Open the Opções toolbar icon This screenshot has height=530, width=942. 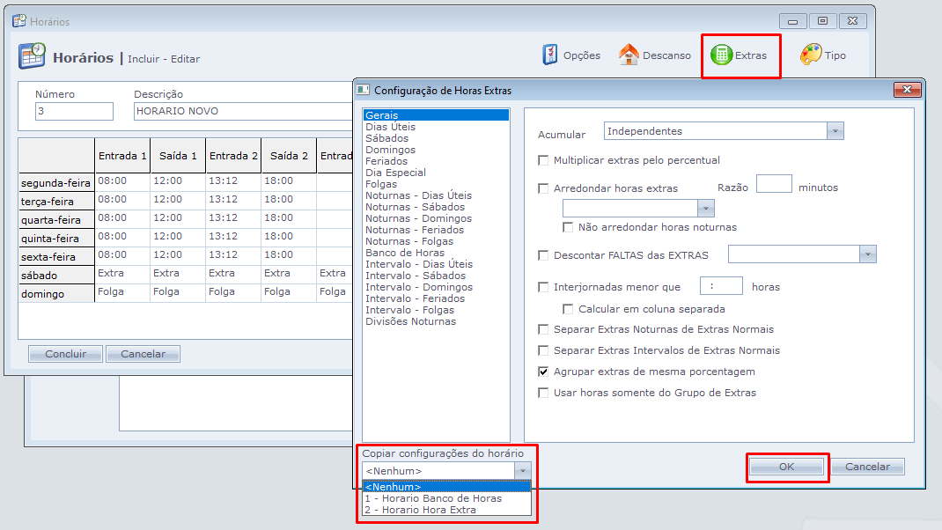click(x=550, y=55)
